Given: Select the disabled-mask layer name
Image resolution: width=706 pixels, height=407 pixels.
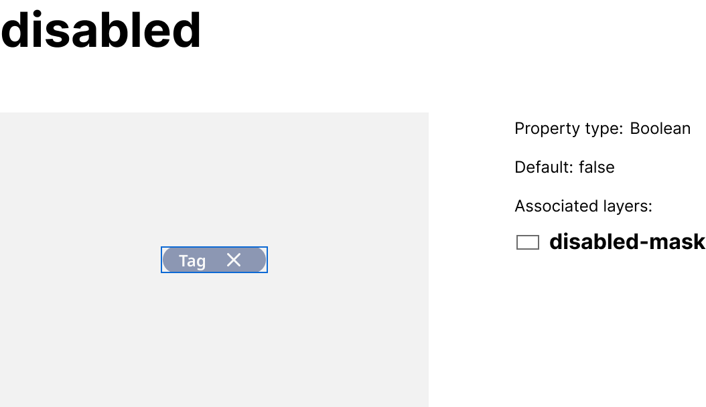Looking at the screenshot, I should [x=626, y=242].
